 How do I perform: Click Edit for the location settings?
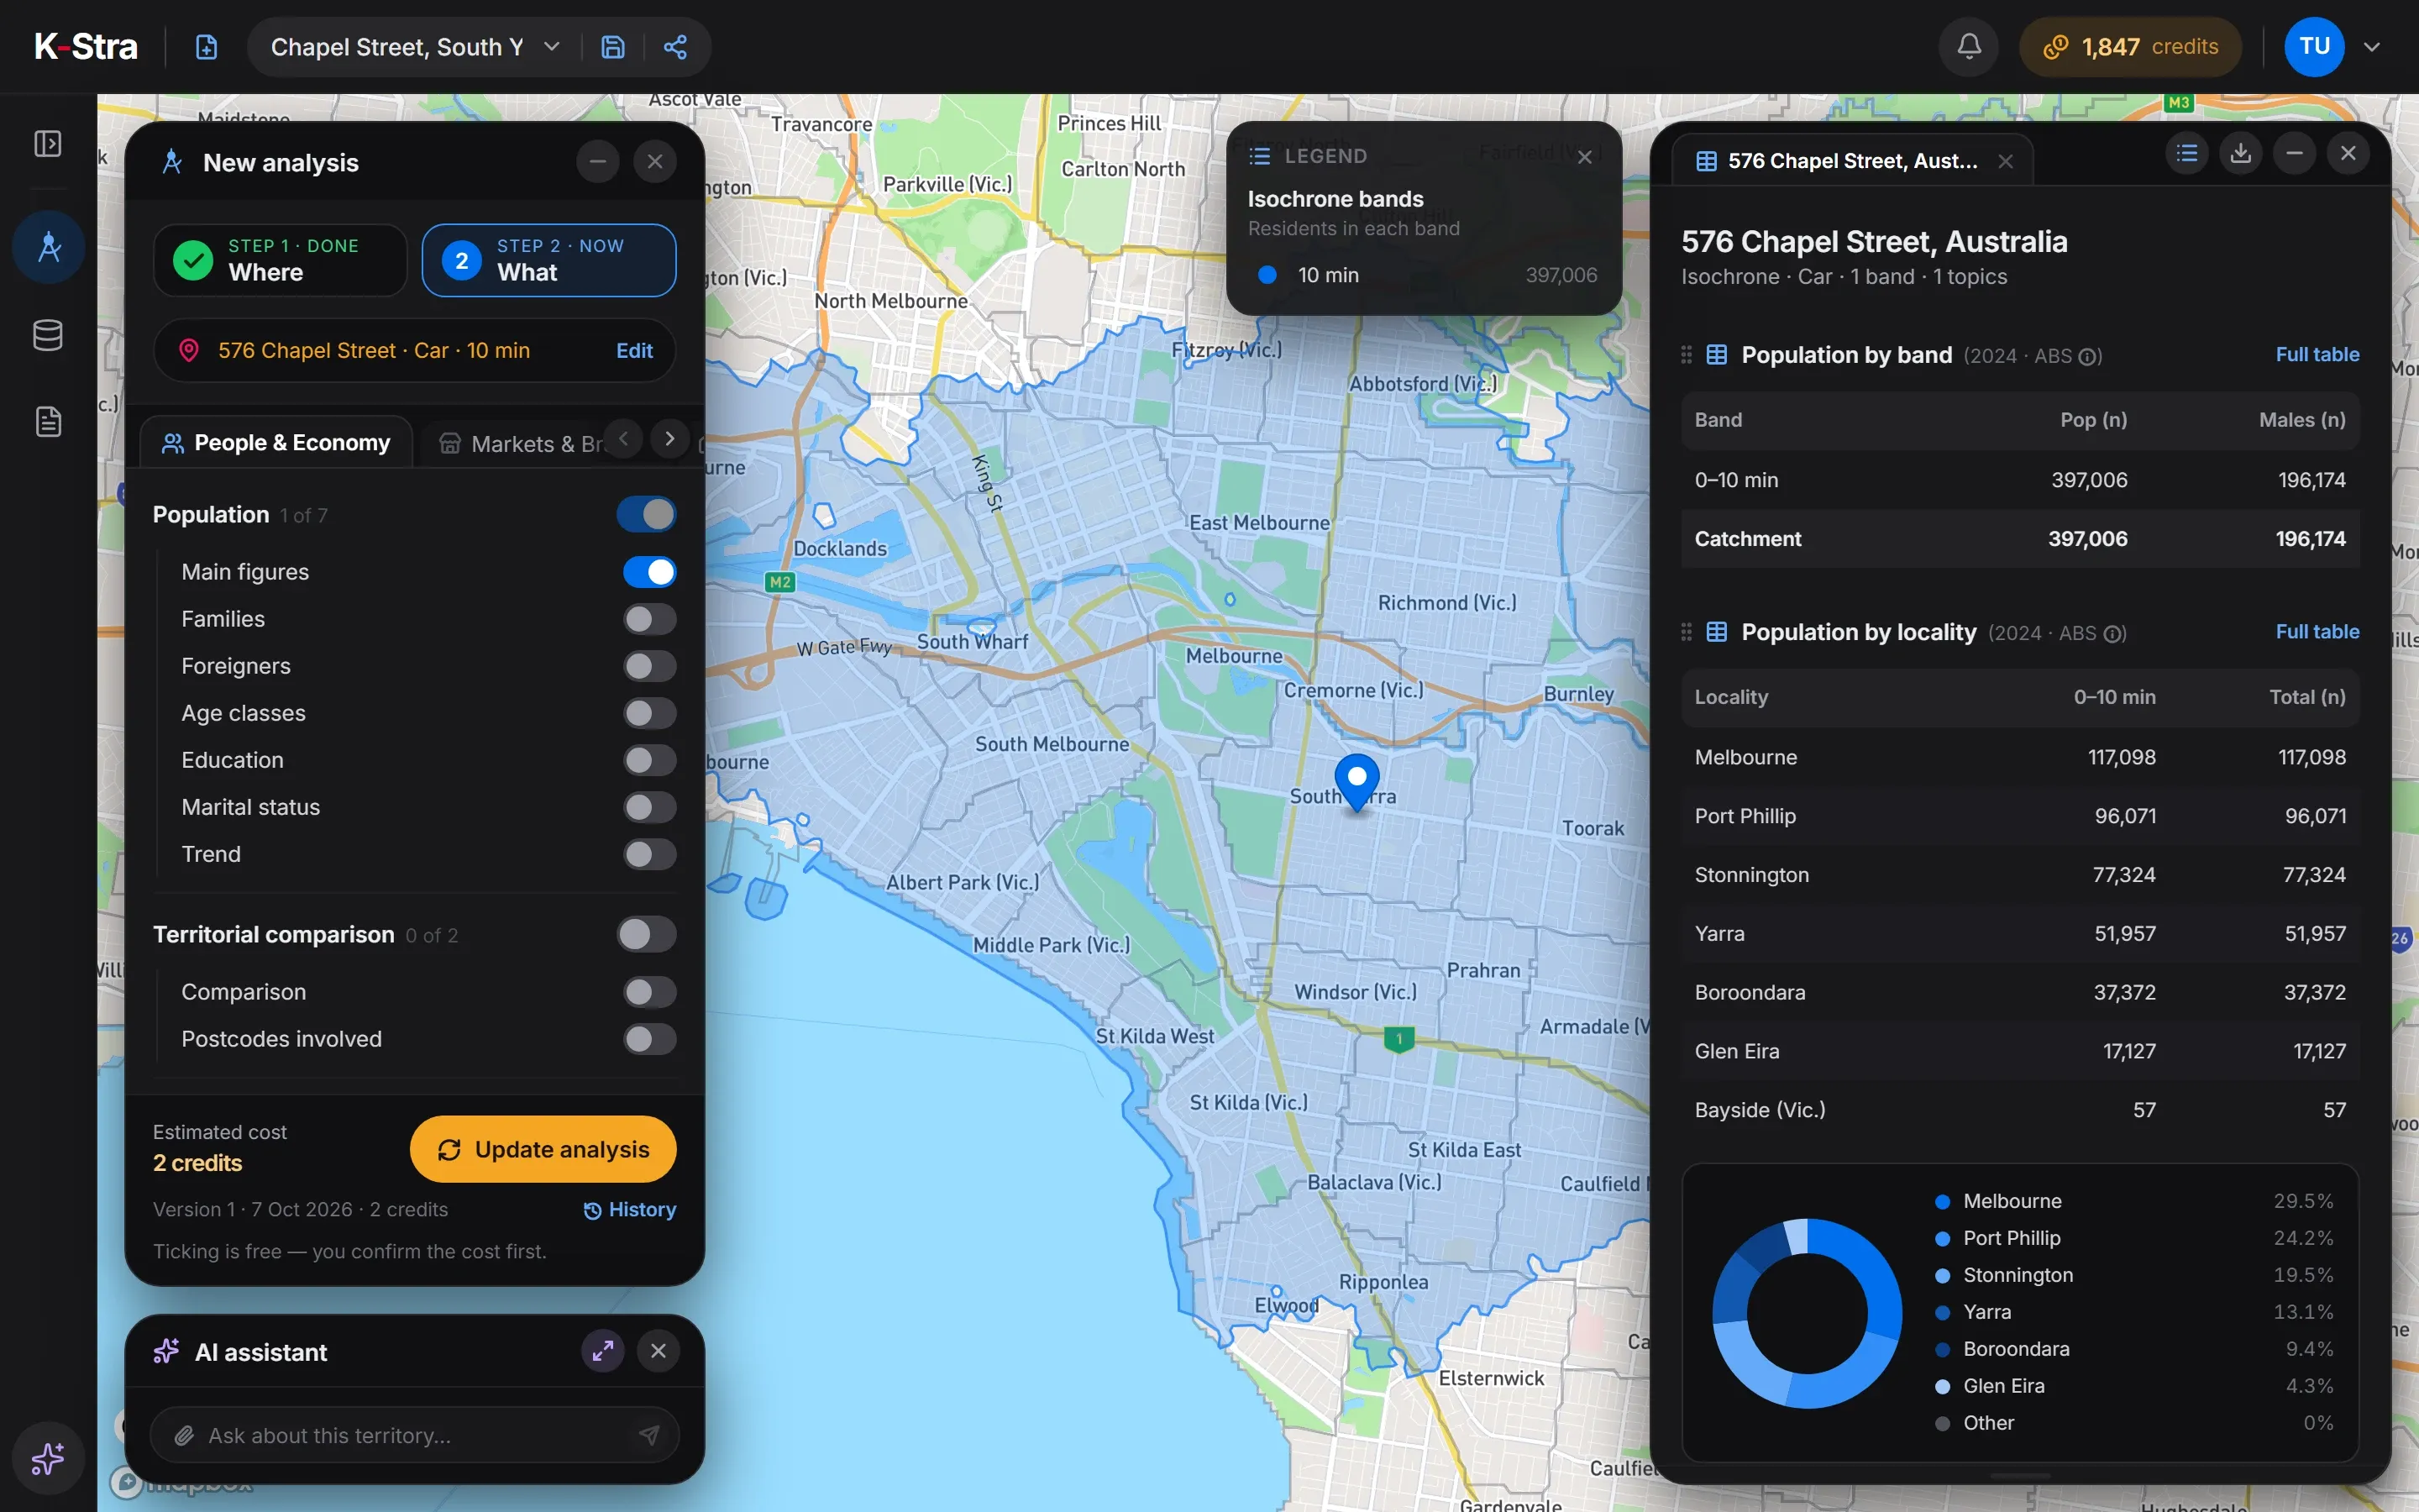[634, 351]
